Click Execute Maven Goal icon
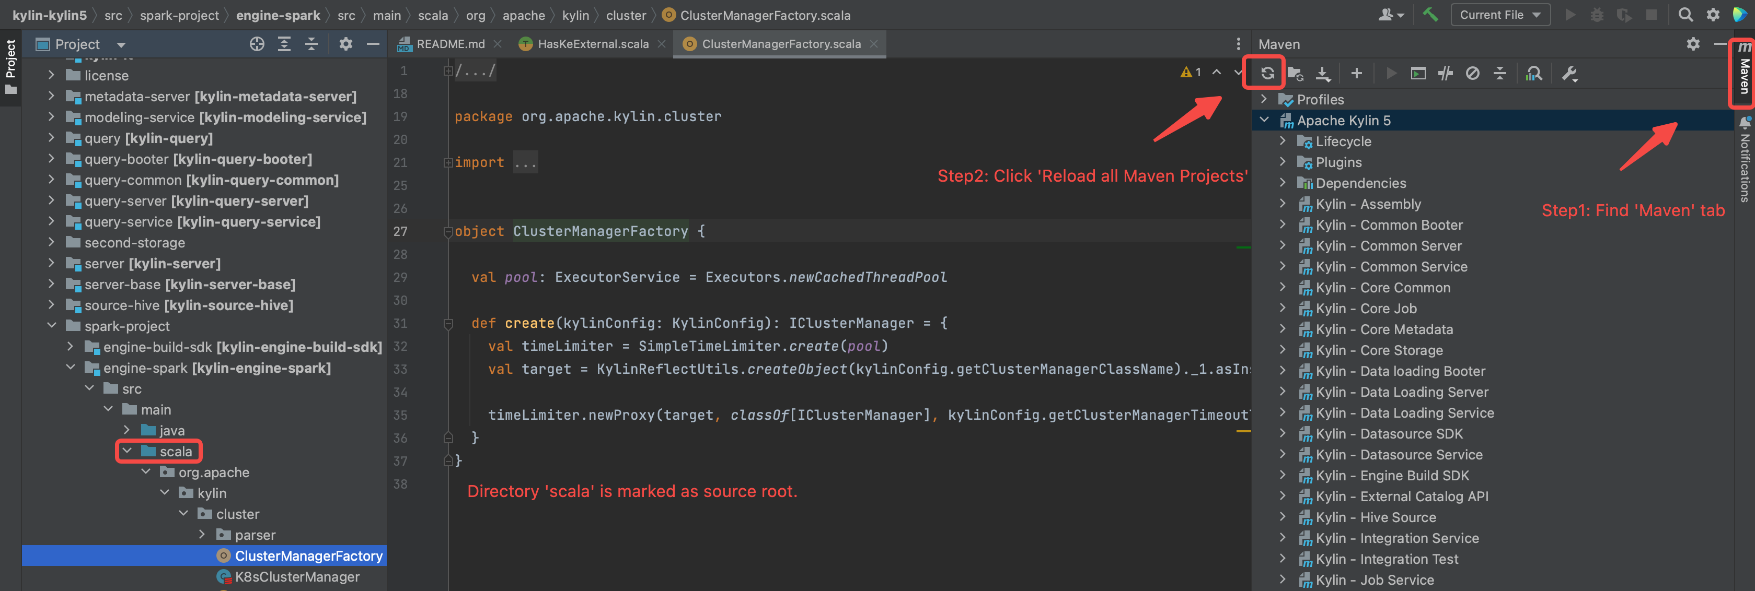The image size is (1755, 591). pos(1418,74)
